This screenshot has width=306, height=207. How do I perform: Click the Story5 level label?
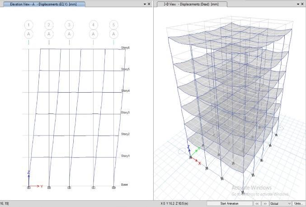(x=125, y=69)
